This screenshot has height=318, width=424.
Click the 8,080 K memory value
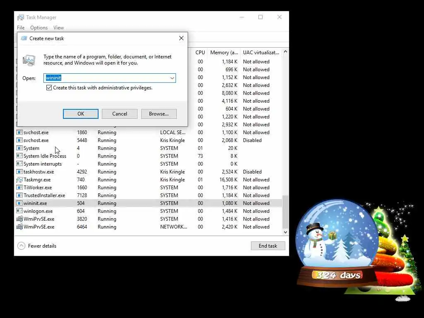pyautogui.click(x=229, y=93)
